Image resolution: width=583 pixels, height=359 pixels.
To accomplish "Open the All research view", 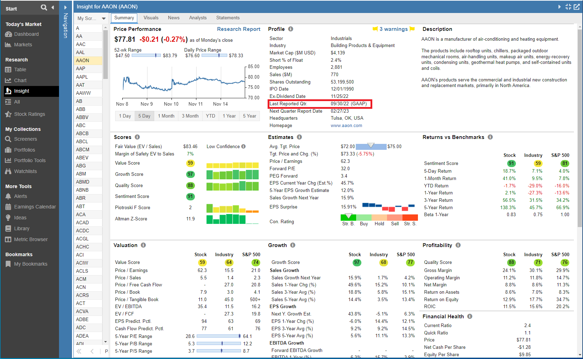I will point(17,102).
